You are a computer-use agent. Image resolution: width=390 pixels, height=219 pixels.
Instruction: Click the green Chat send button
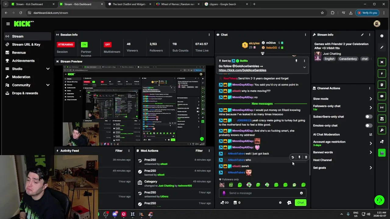(x=300, y=203)
